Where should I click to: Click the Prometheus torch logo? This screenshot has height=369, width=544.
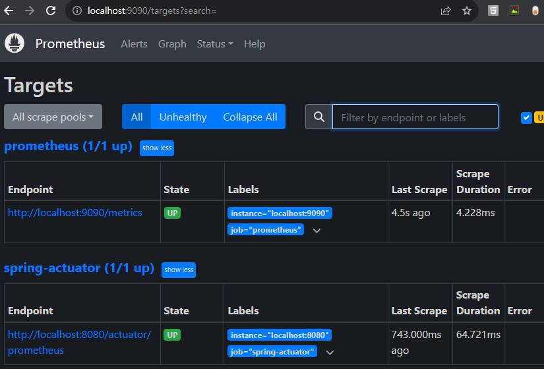pyautogui.click(x=15, y=43)
